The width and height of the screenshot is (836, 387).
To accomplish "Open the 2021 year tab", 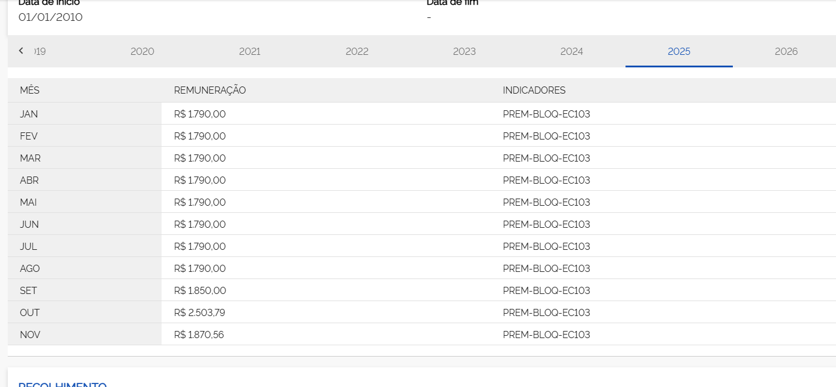I will pos(249,51).
